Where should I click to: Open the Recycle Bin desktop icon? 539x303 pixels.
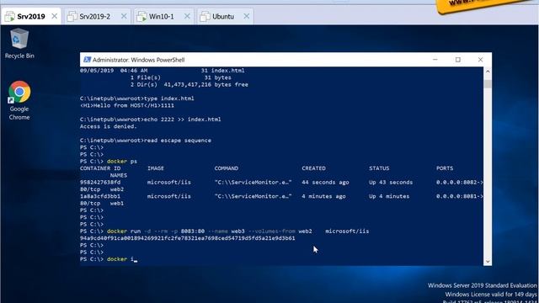(x=19, y=43)
